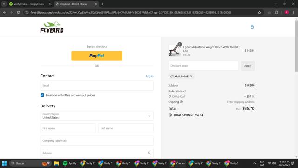Screen dimensions: 298x168
Task: Open the Wi-Fi network icon
Action: (x=269, y=163)
